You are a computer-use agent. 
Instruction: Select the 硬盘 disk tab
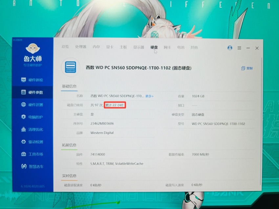[154, 47]
